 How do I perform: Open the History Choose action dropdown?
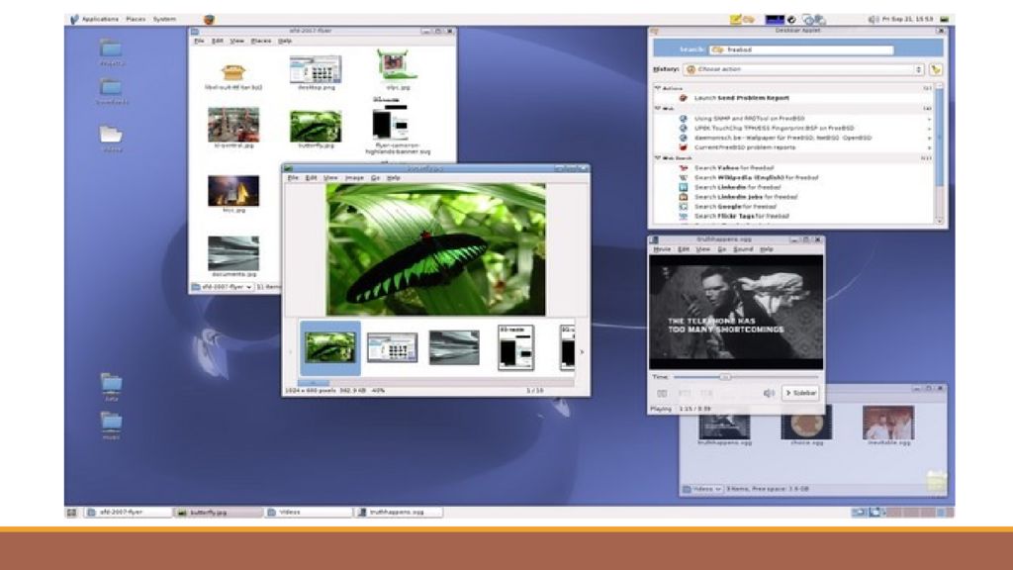[x=804, y=69]
